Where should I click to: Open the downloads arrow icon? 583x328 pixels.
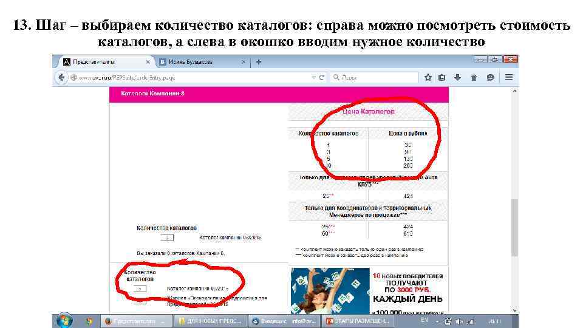click(457, 77)
